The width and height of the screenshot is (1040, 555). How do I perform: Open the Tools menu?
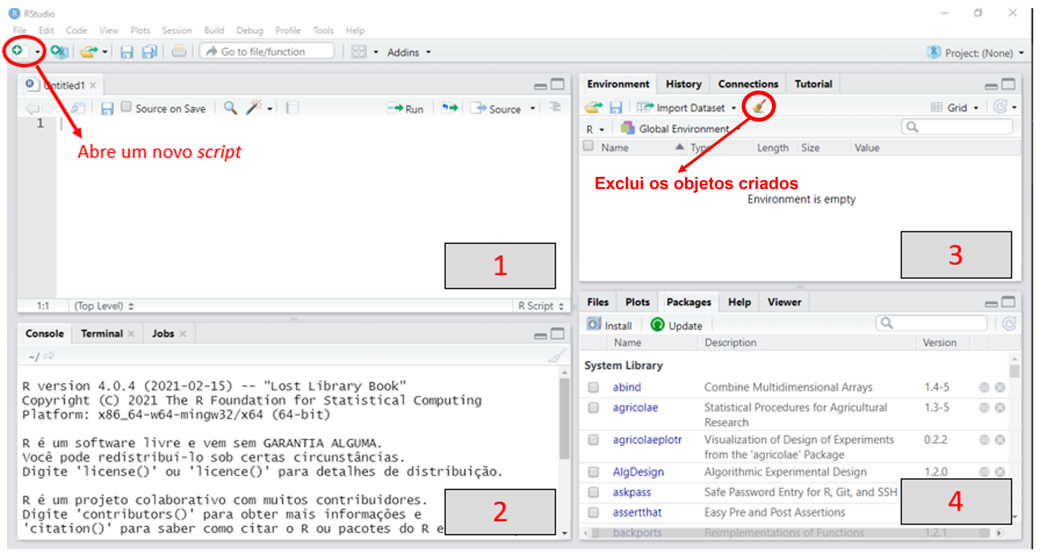click(x=323, y=30)
